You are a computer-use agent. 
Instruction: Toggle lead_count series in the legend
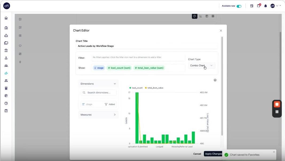[x=136, y=88]
